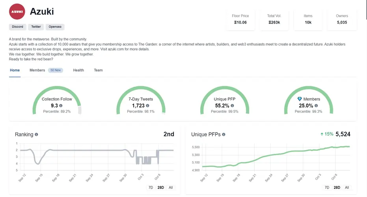367x197 pixels.
Task: Click the Owners 5,035 stat card
Action: 342,20
